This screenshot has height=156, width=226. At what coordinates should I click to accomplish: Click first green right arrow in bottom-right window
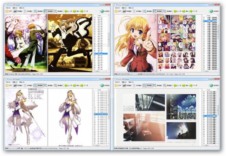184,85
